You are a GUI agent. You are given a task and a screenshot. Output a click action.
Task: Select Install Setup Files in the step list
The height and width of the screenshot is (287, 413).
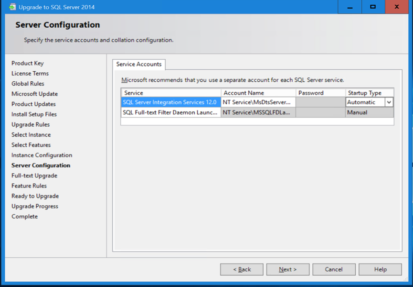(x=34, y=114)
